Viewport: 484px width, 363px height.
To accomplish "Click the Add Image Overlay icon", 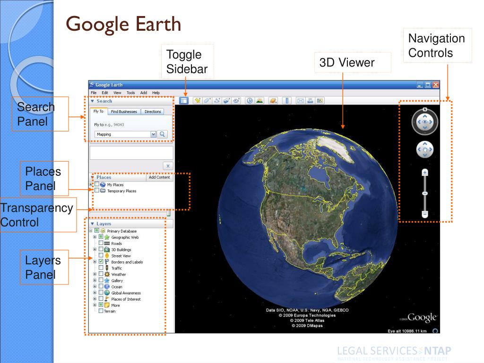I will (226, 101).
